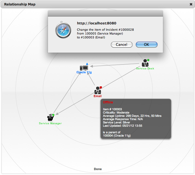The width and height of the screenshot is (195, 175).
Task: Close the Relationship Map window
Action: [191, 4]
